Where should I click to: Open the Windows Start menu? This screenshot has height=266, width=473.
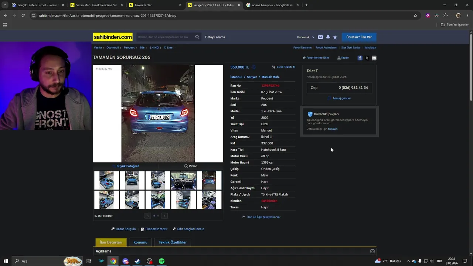6,261
